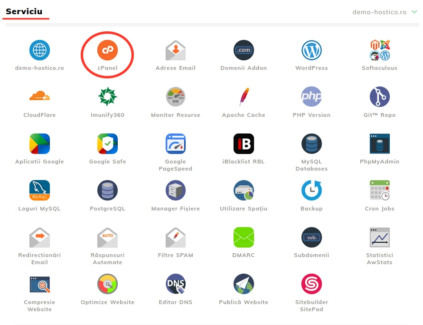
Task: Select the Serviciu tab heading
Action: click(24, 11)
